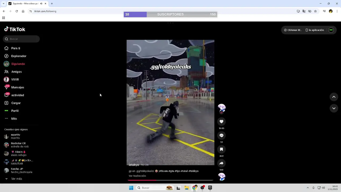Open the Perfil page

15,111
